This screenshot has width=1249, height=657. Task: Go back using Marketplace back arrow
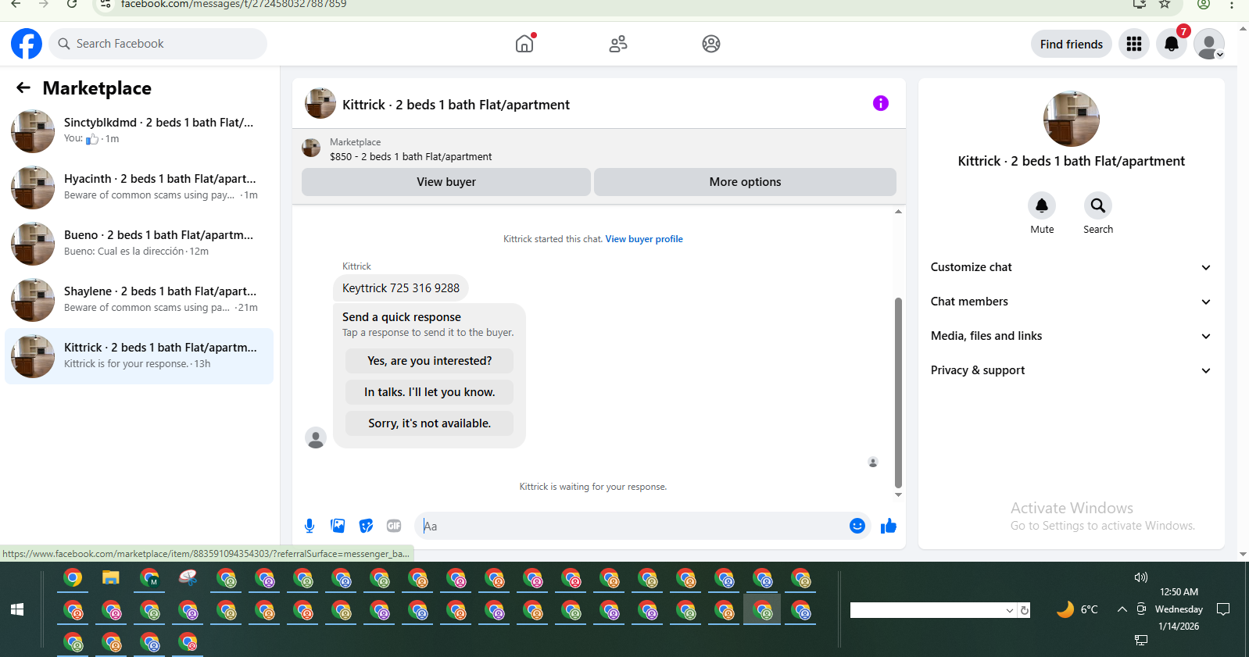point(23,87)
